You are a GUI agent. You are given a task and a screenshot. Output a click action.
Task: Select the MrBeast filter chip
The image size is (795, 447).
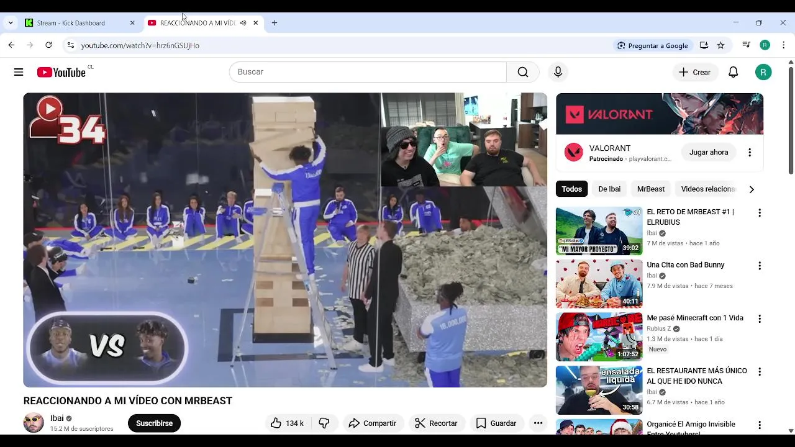[651, 189]
